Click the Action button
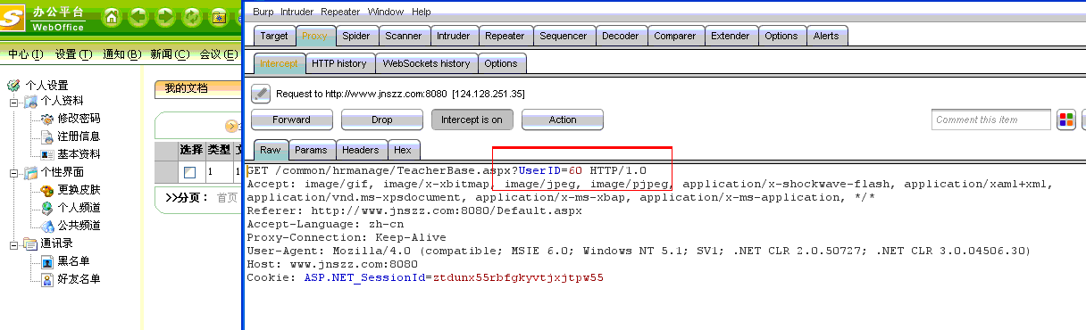 pos(563,120)
